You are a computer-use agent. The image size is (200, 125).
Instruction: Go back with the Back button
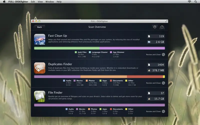point(39,27)
